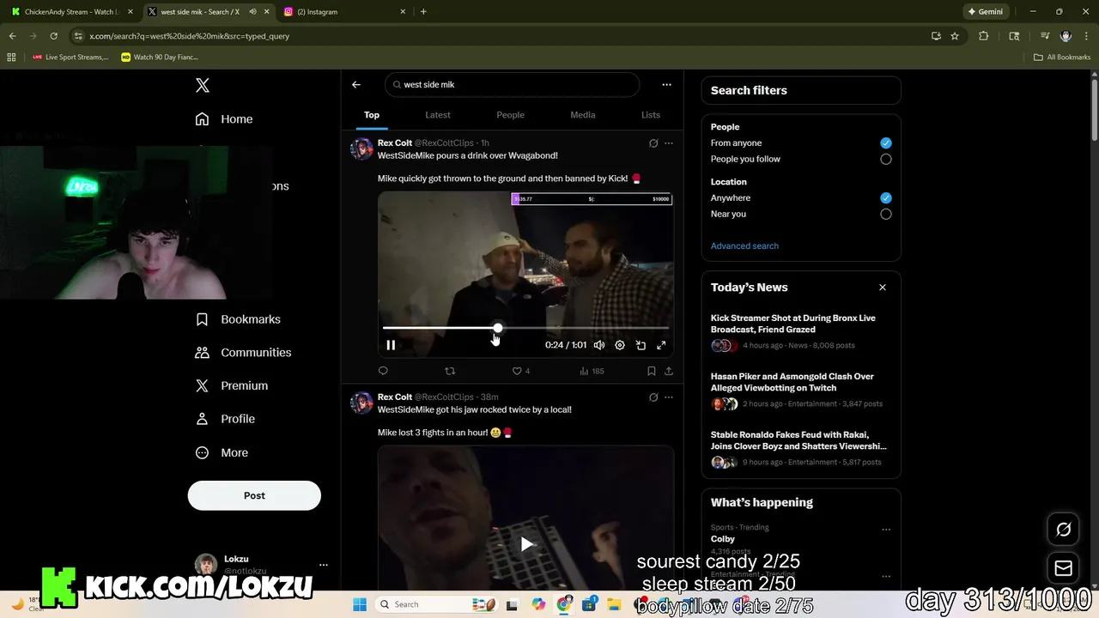1099x618 pixels.
Task: Bookmark the first Rex Colt post
Action: coord(652,371)
